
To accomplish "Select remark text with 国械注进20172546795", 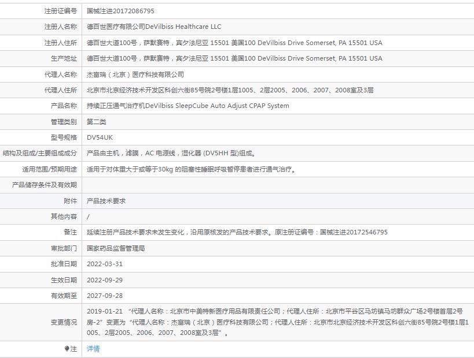I will [x=237, y=232].
